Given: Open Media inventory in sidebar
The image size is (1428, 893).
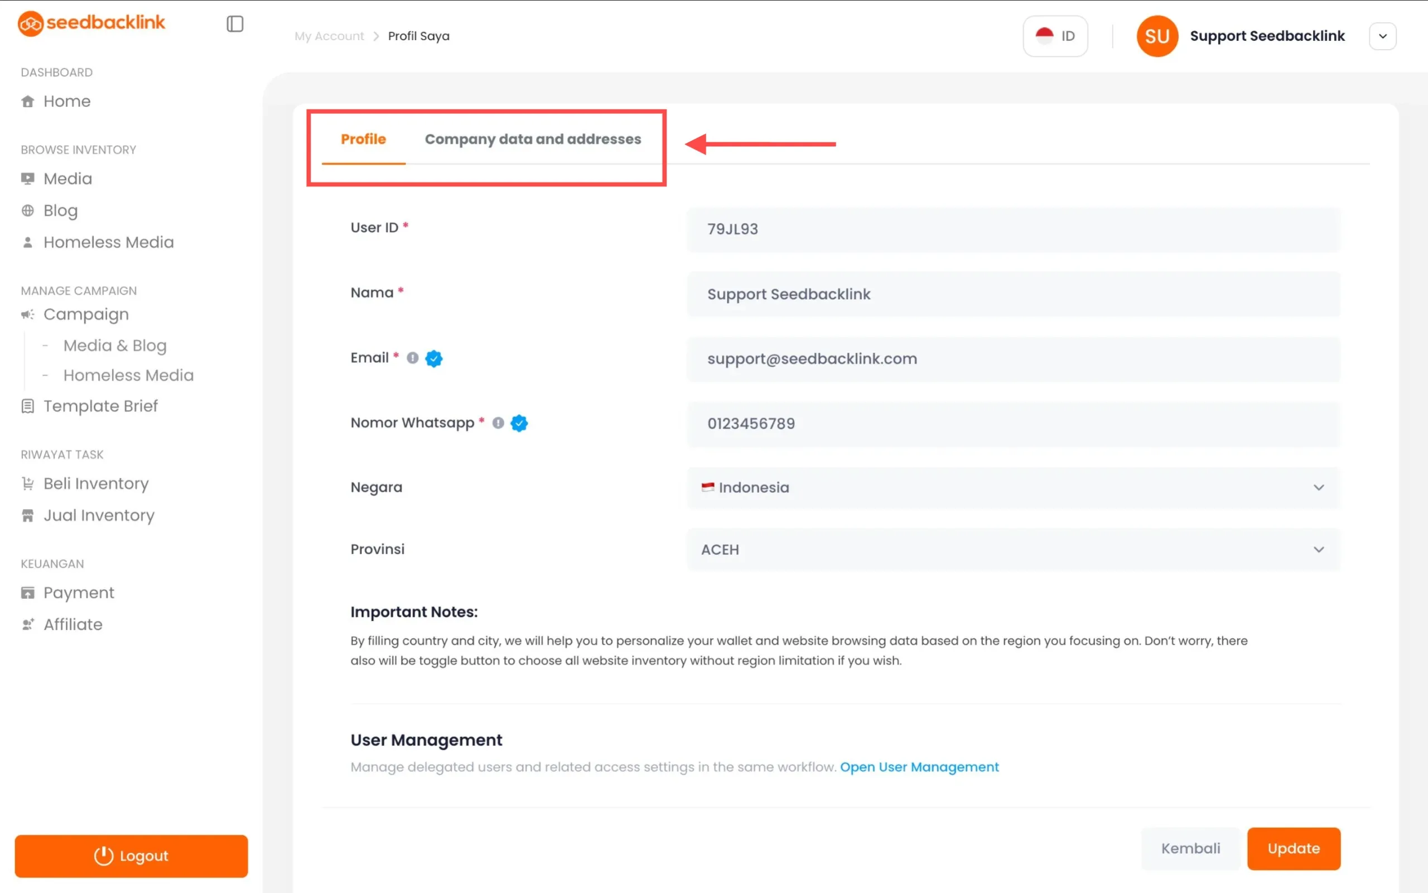Looking at the screenshot, I should [x=68, y=179].
